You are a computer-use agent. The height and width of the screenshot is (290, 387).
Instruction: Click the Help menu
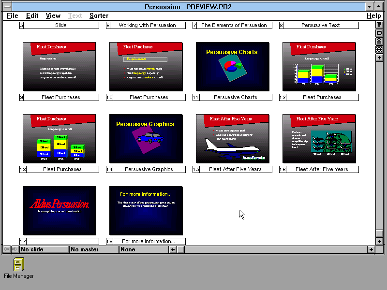373,15
